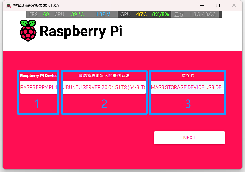
Task: Click the '储存卡' label
Action: [x=188, y=76]
